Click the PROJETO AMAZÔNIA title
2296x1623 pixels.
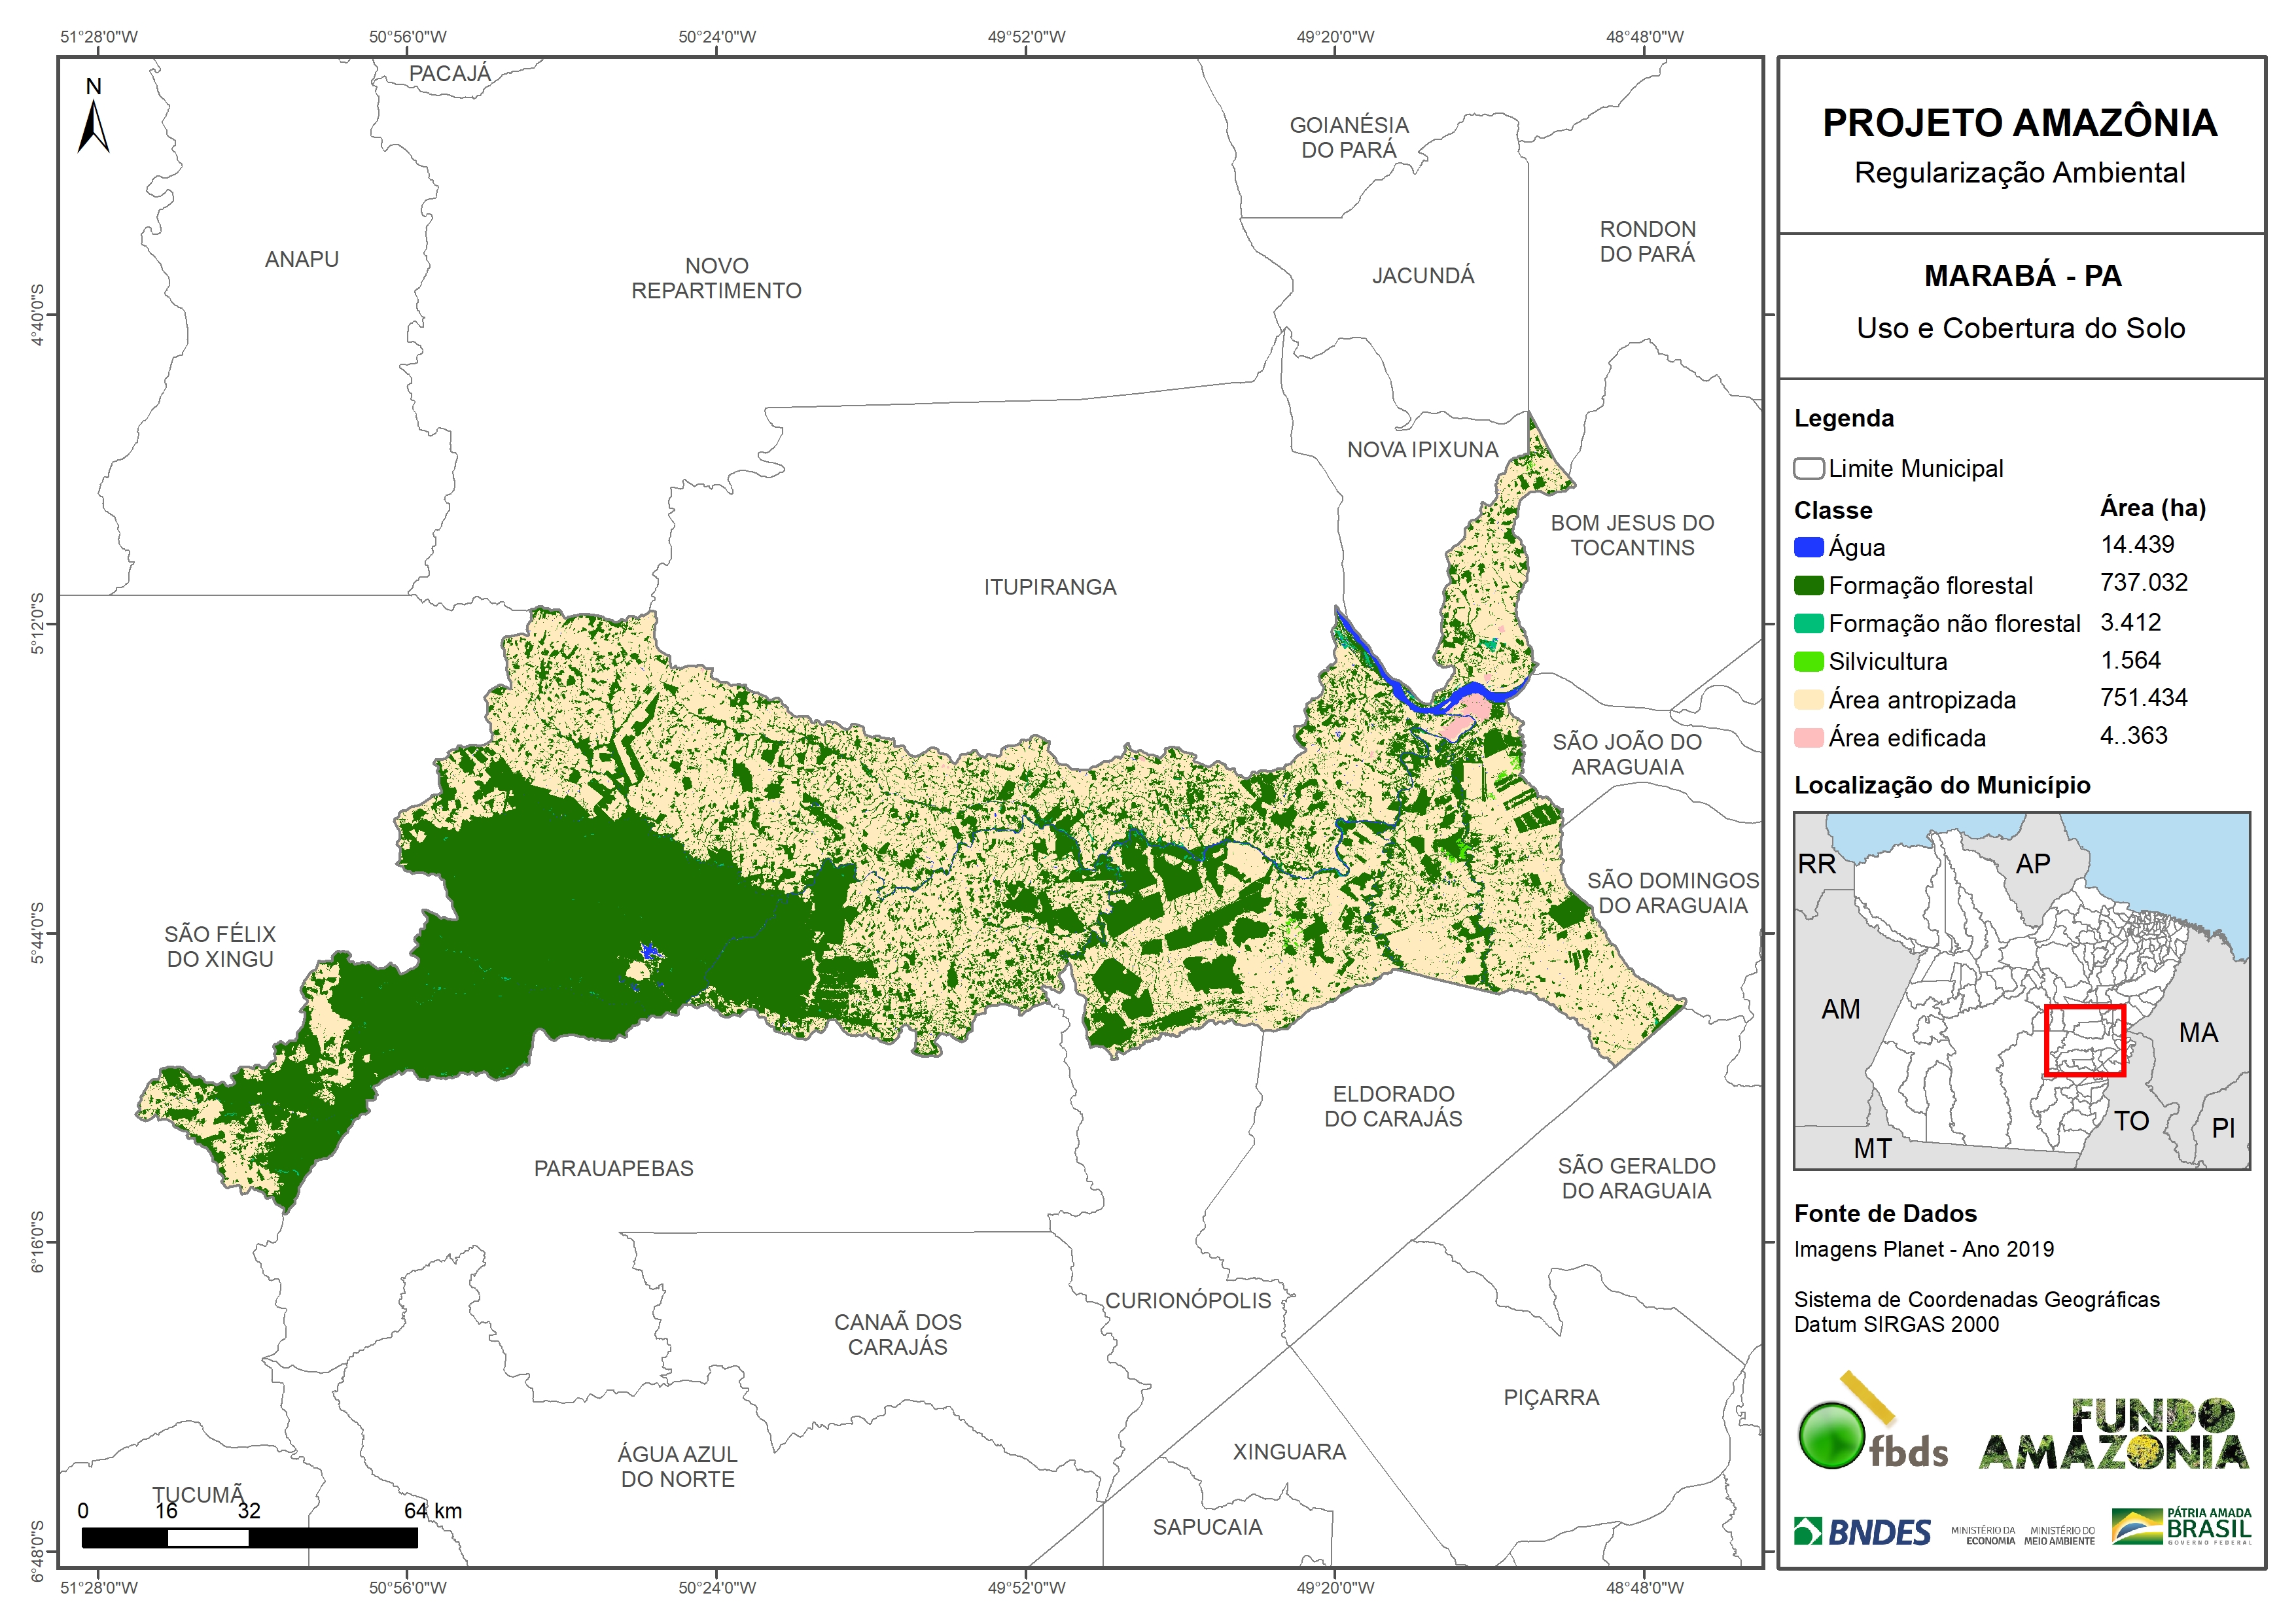pyautogui.click(x=2019, y=123)
